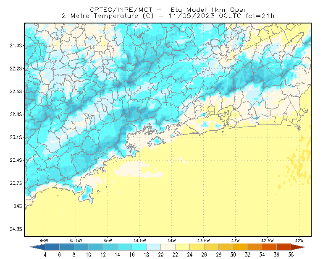Screen dimensions: 336x259
Task: Select the 34–36 degree colorbar swatch
Action: (269, 247)
